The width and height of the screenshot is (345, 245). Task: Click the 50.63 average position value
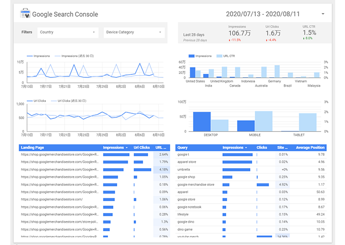320,192
